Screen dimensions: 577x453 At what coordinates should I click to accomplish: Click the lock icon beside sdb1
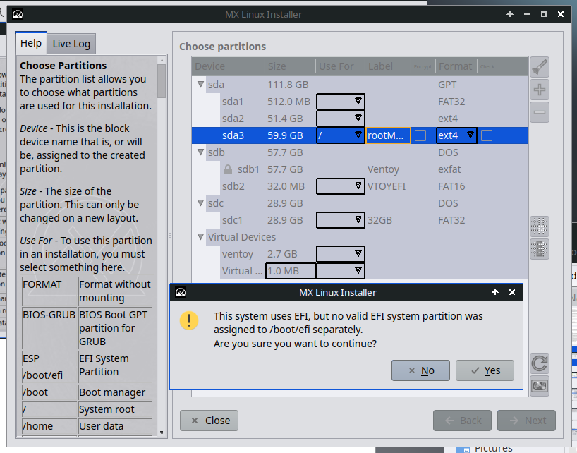228,169
